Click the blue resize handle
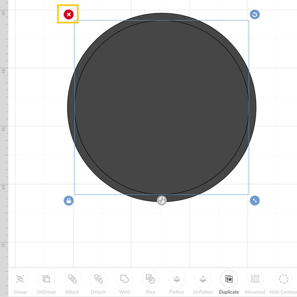The width and height of the screenshot is (297, 297). pos(255,201)
